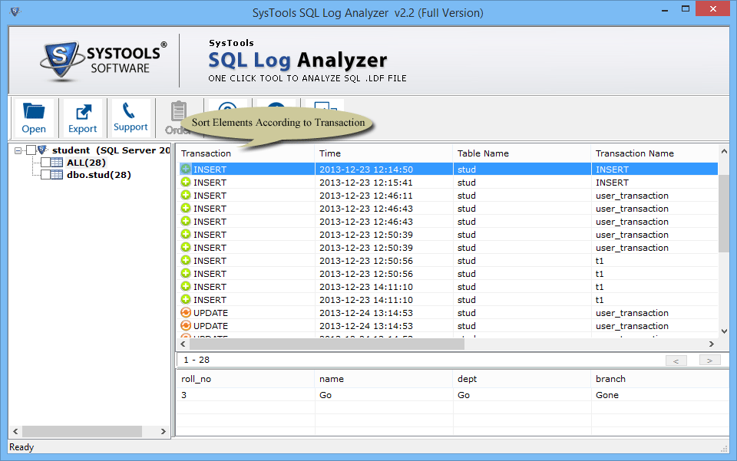This screenshot has width=737, height=461.
Task: Click the down arrow of the table's vertical scrollbar
Action: coord(724,331)
